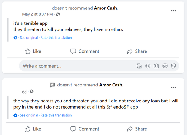Insert an avatar sticker in the comment
Screen dimensions: 187x135
coord(139,66)
